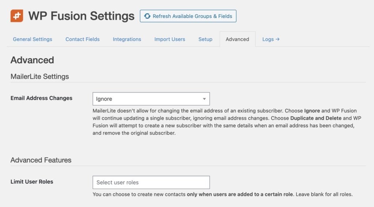Open the Email Address Changes dropdown
Viewport: 374px width, 207px height.
click(151, 99)
